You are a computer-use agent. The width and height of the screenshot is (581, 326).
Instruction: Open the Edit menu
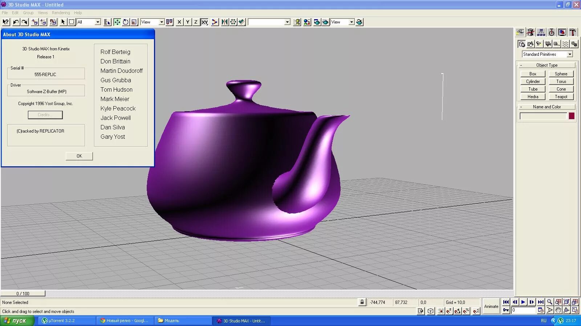(15, 13)
